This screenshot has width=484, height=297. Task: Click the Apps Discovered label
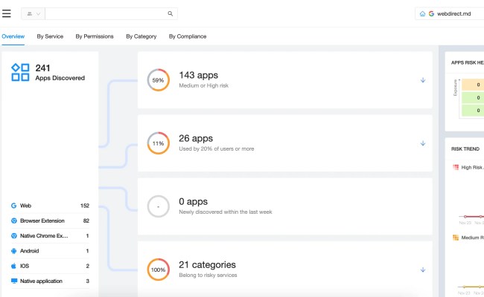(x=60, y=78)
